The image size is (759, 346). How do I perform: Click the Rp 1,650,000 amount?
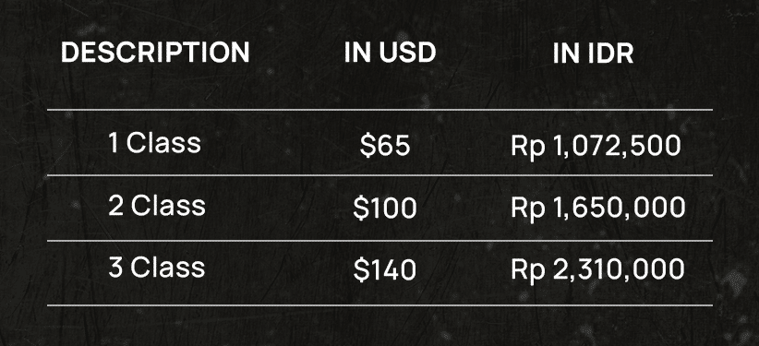point(597,209)
